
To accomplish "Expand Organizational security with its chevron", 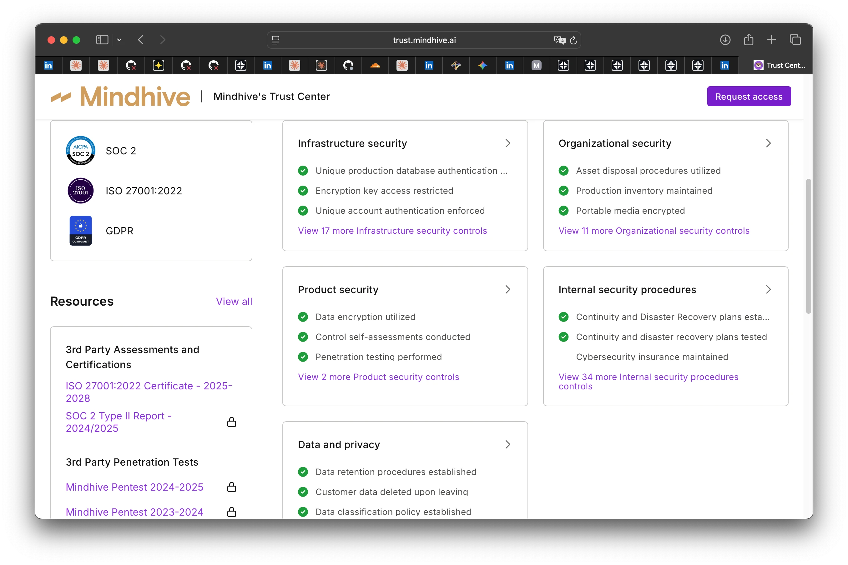I will point(768,143).
